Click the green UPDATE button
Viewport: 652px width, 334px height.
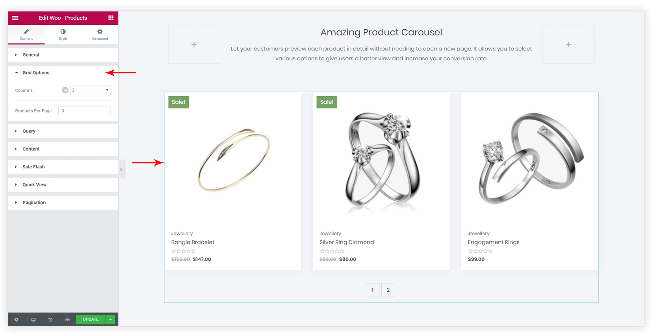pos(91,319)
